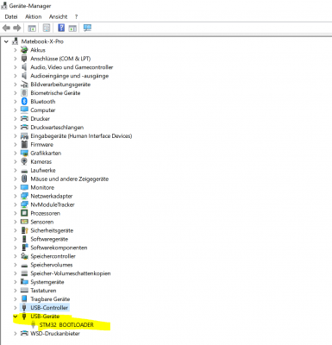This screenshot has height=345, width=332.
Task: Click the STM32 BOOTLOADER device icon
Action: pyautogui.click(x=33, y=325)
